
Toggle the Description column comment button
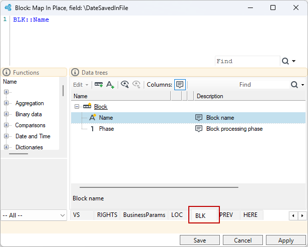(x=180, y=85)
